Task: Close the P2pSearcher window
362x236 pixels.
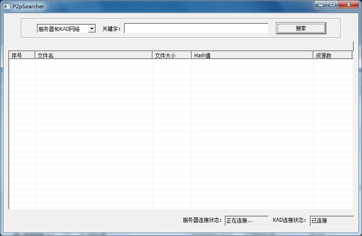Action: [x=348, y=5]
